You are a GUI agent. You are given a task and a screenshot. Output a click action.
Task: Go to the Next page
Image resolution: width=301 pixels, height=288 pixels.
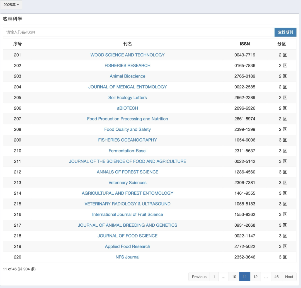pyautogui.click(x=289, y=277)
